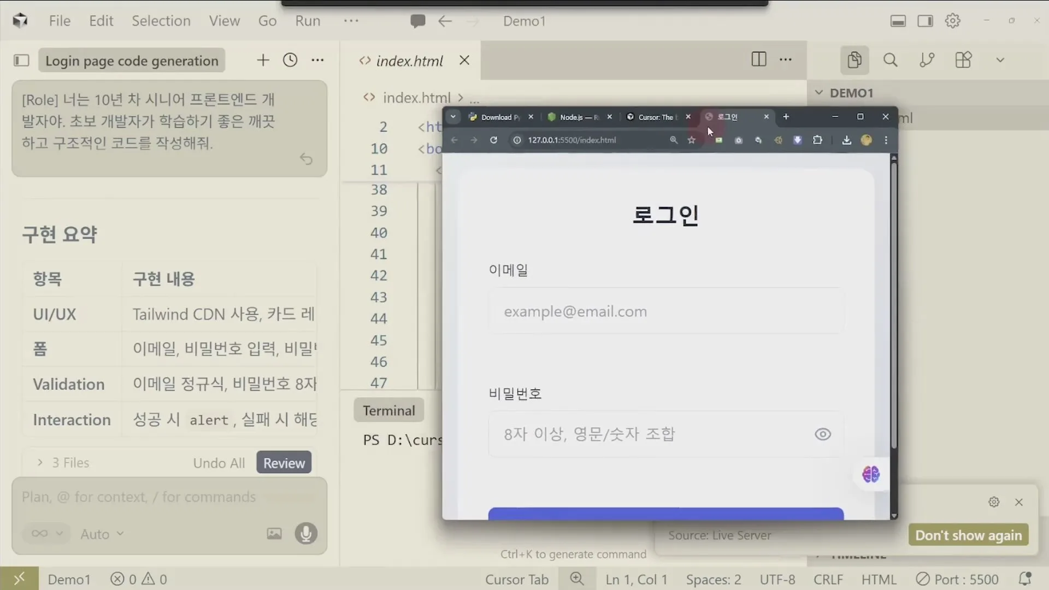Dismiss the Live Server notification

click(x=1019, y=502)
